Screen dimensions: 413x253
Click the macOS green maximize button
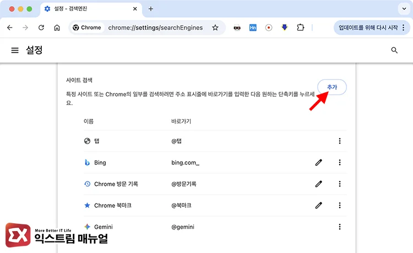coord(30,9)
